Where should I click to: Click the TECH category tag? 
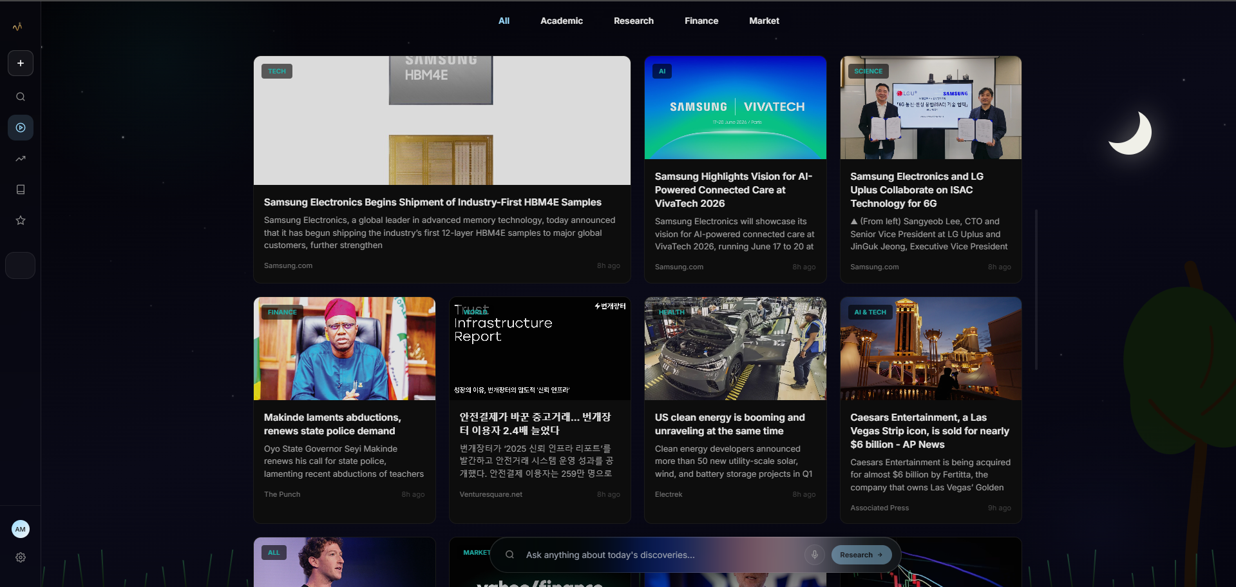point(277,71)
